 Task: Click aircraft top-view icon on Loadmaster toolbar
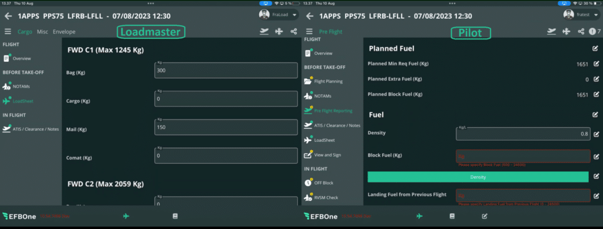(279, 32)
